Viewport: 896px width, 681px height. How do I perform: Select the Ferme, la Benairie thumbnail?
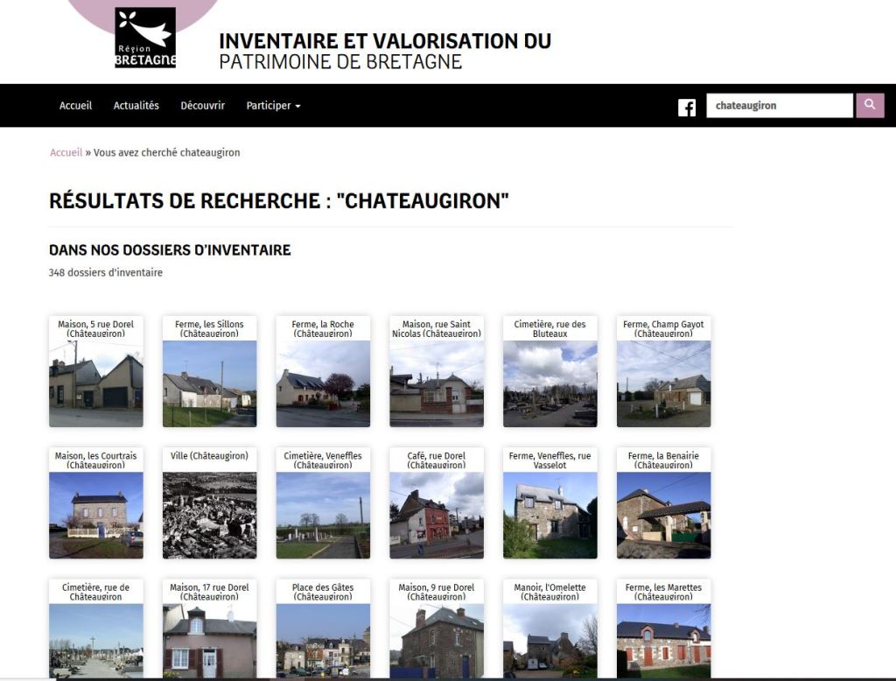click(663, 514)
